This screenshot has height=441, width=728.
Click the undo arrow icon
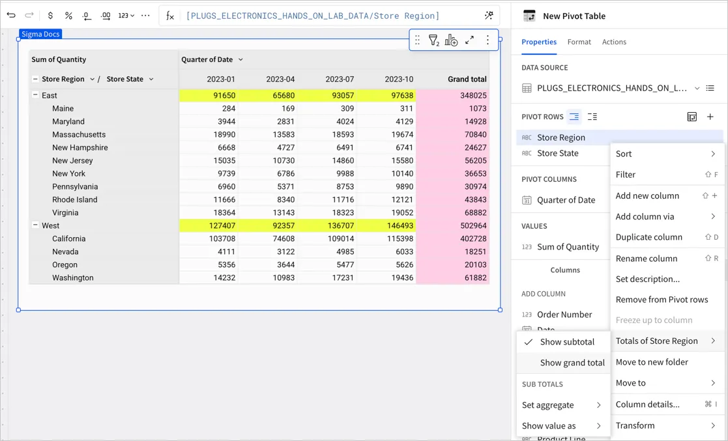click(x=11, y=16)
